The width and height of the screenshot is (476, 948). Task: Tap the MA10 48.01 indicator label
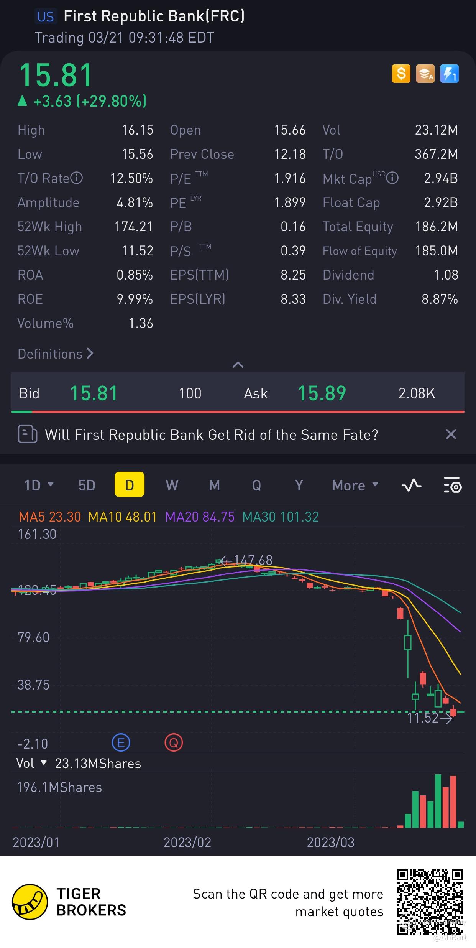point(123,517)
